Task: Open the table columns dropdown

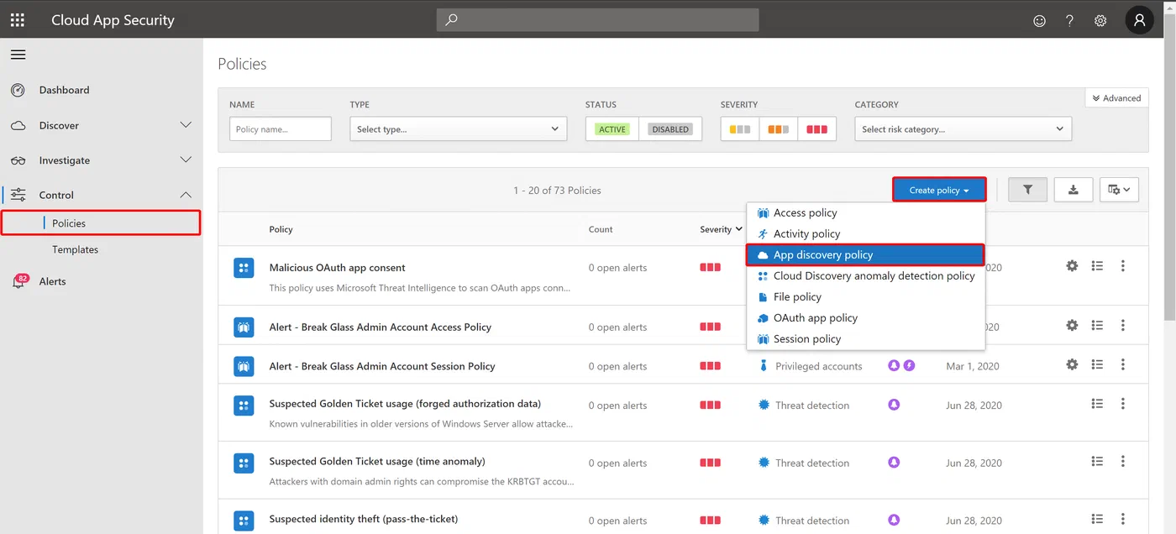Action: click(1119, 190)
